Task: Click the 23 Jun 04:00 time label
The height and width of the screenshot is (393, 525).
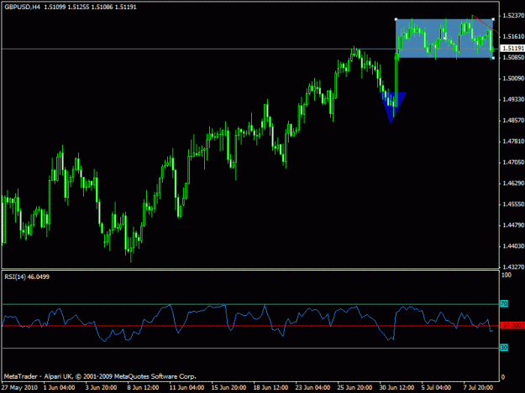Action: [312, 387]
